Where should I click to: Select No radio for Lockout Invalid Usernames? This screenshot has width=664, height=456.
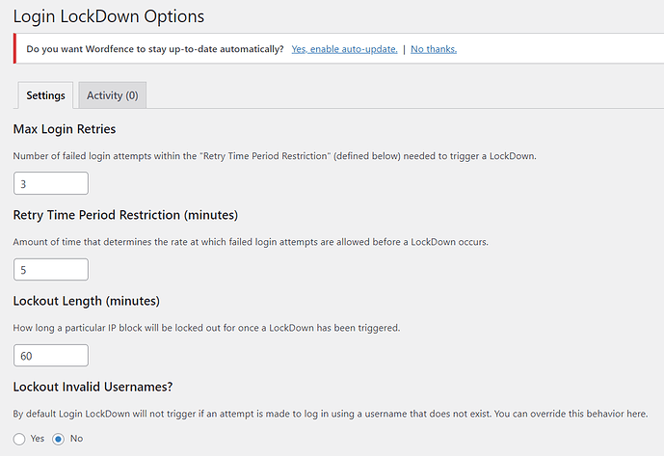[59, 439]
